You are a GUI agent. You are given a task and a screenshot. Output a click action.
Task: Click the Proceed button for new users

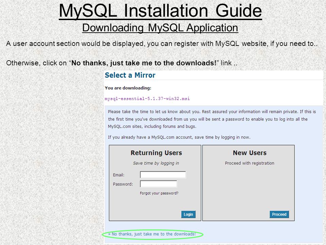279,214
